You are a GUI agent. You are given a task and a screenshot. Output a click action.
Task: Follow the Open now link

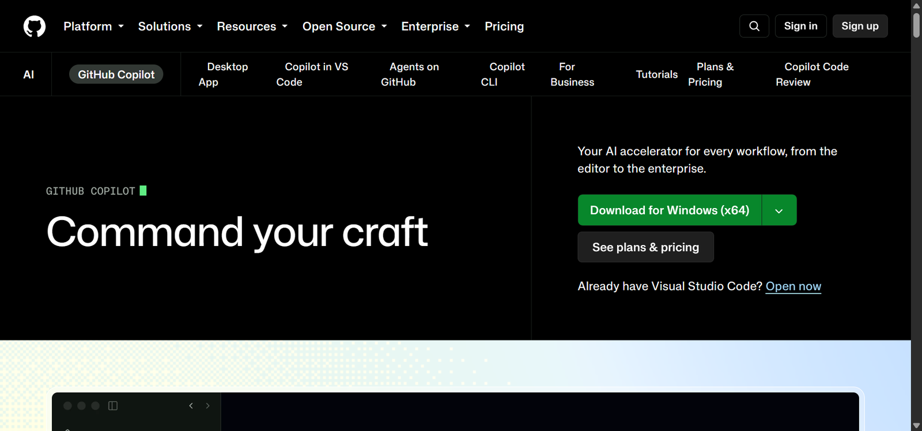tap(793, 286)
